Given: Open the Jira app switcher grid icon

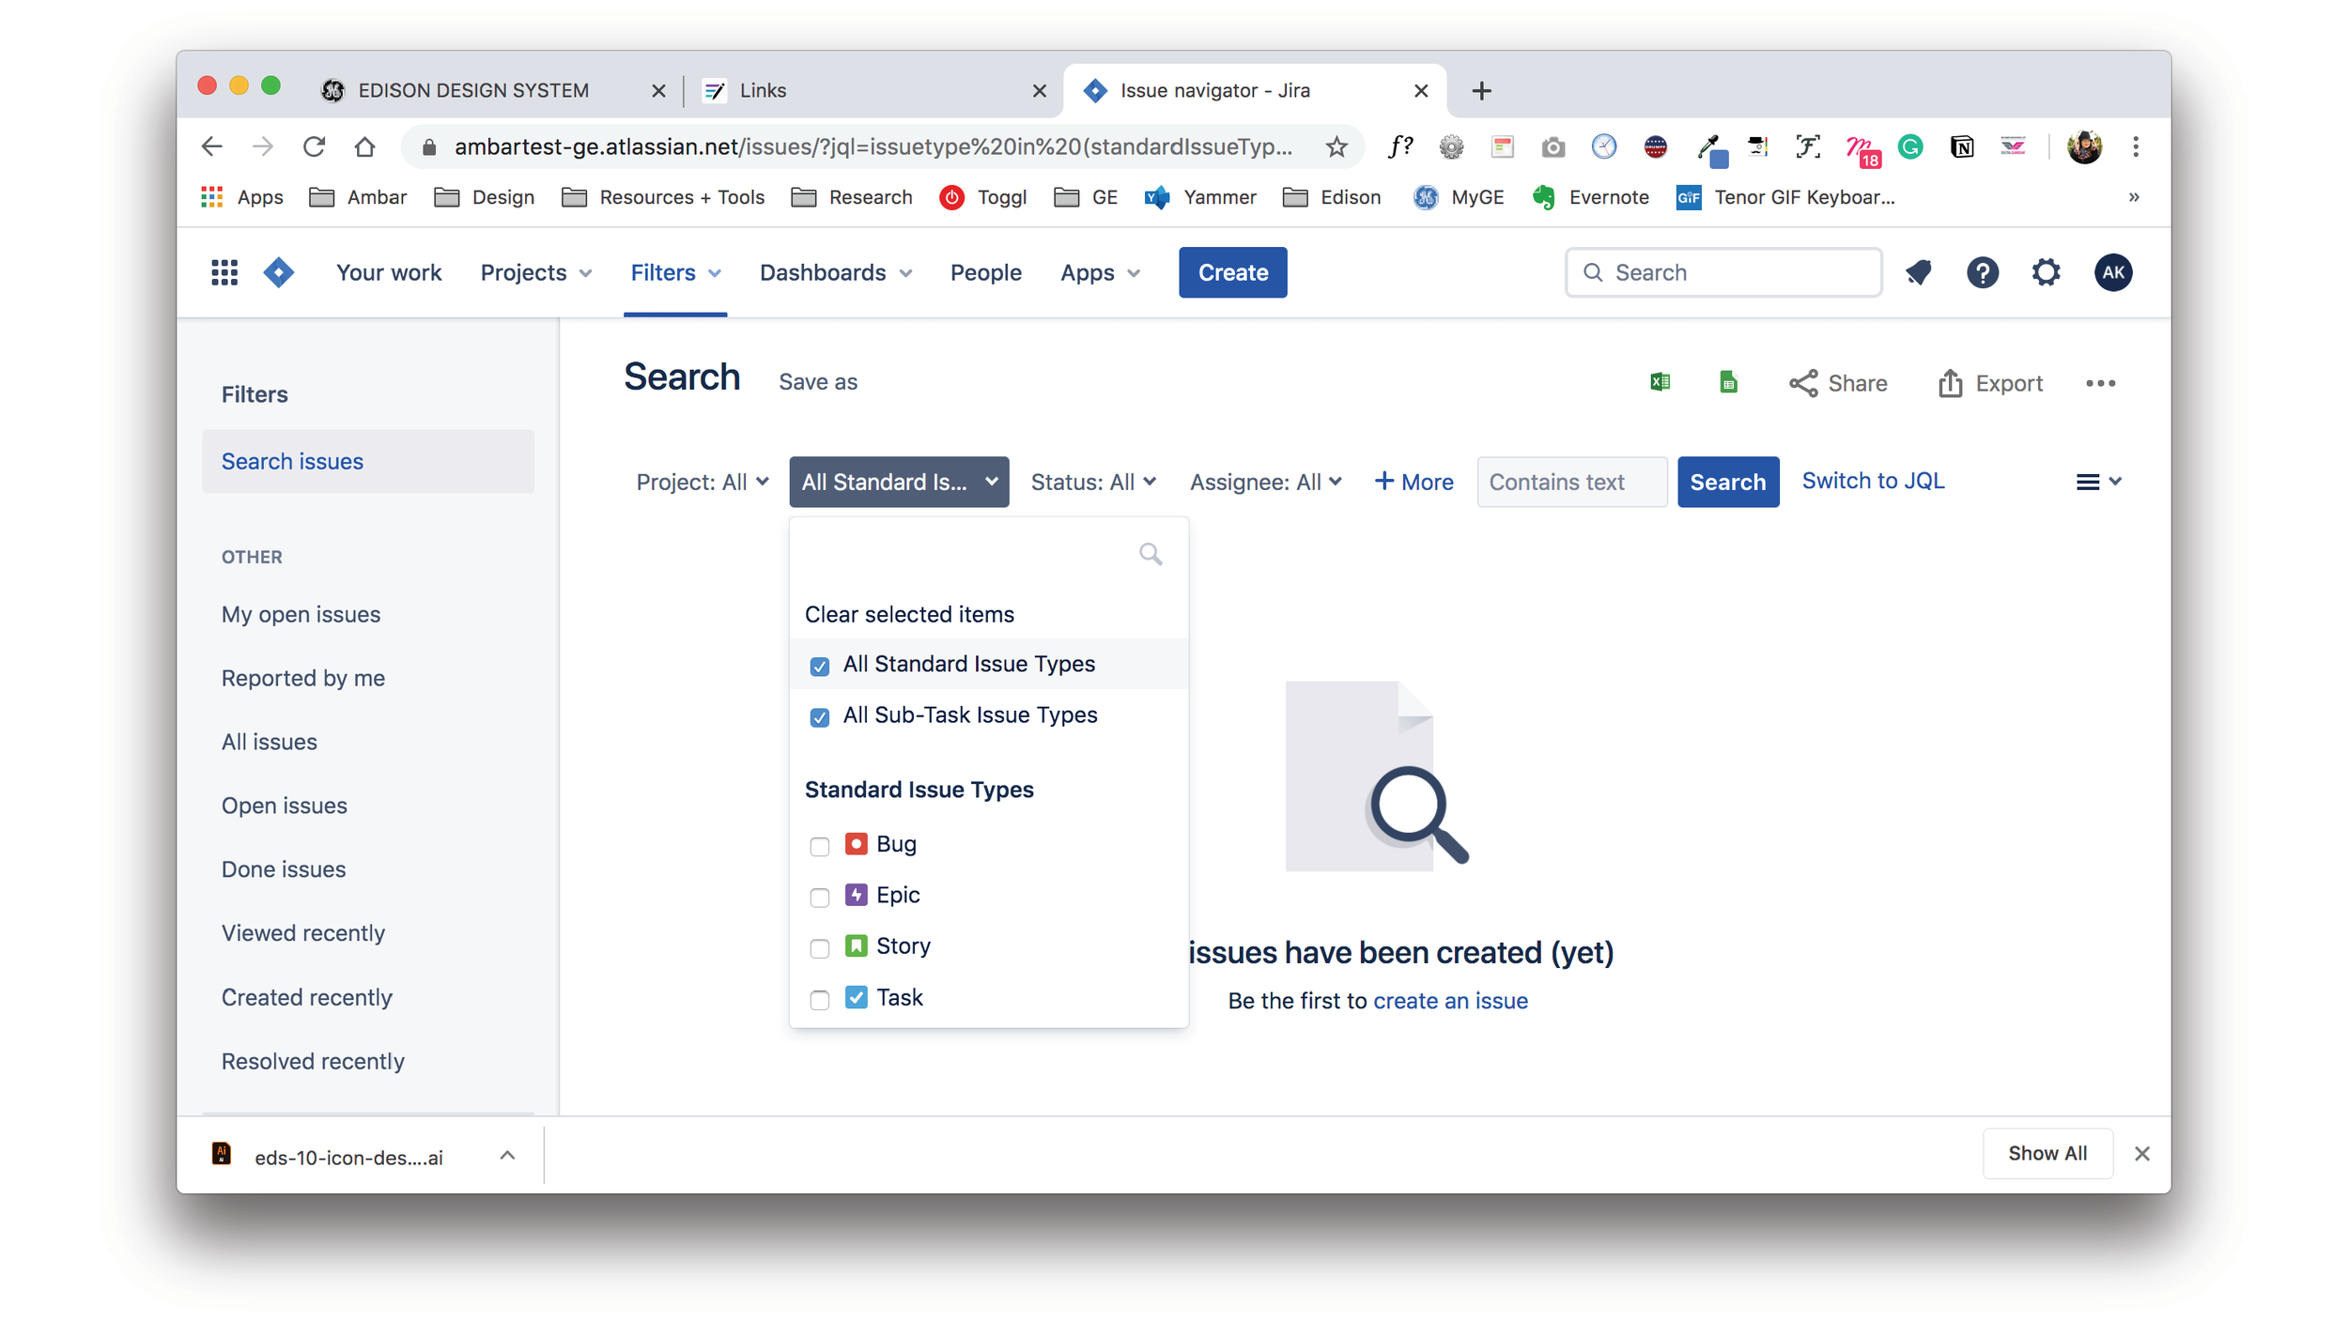Looking at the screenshot, I should [224, 272].
